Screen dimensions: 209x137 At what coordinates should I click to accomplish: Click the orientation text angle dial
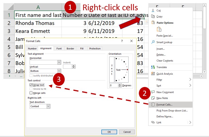pyautogui.click(x=122, y=70)
